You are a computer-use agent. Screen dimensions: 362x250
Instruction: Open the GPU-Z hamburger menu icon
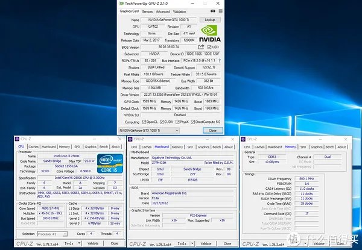pyautogui.click(x=221, y=11)
